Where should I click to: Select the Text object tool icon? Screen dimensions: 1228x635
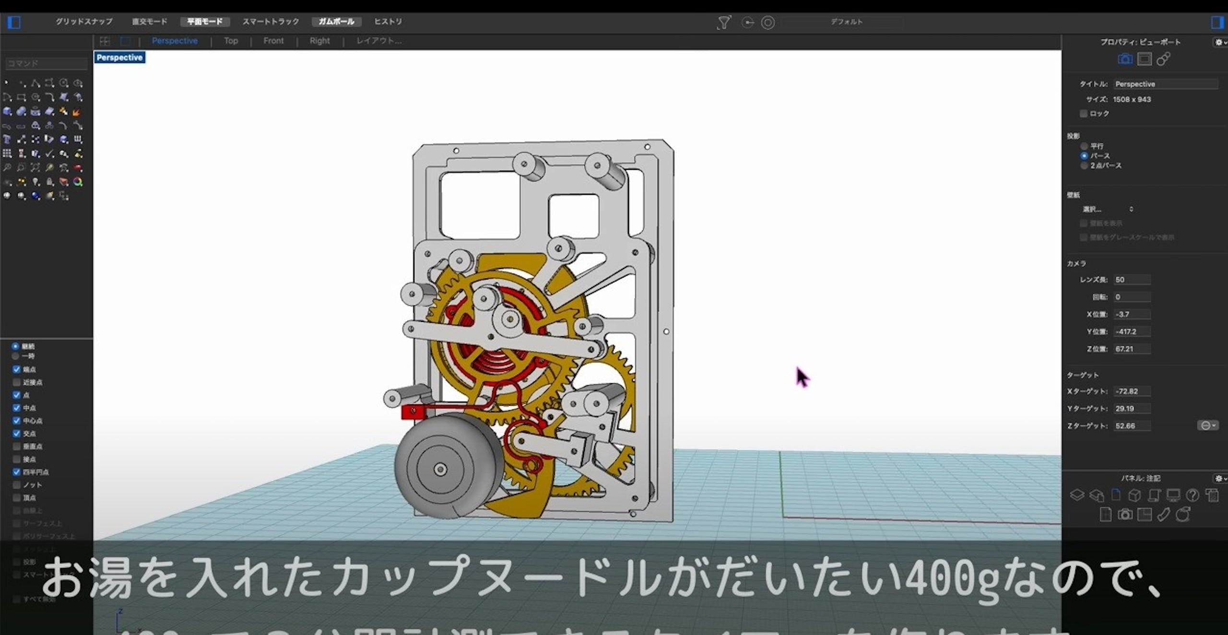click(7, 140)
